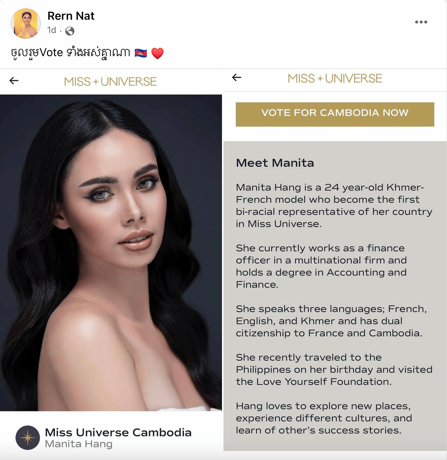Viewport: 447px width, 460px height.
Task: Open the Manita Hang portrait photo
Action: (111, 253)
